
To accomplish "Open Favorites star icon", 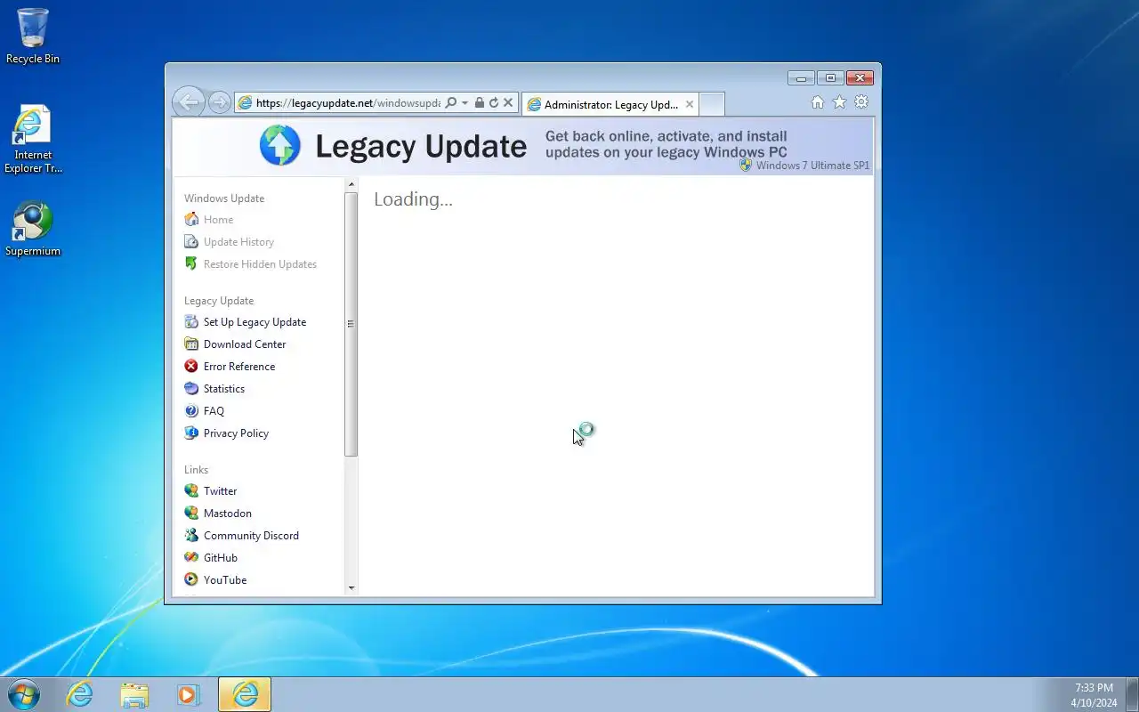I will coord(839,102).
